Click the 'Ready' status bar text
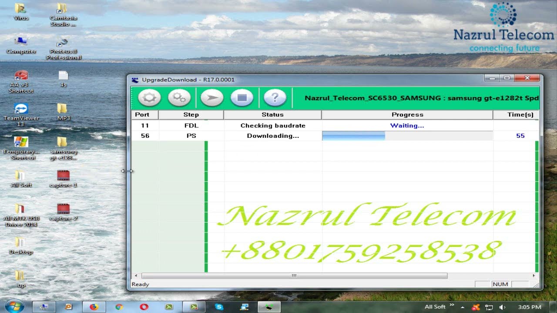Image resolution: width=557 pixels, height=313 pixels. tap(140, 284)
